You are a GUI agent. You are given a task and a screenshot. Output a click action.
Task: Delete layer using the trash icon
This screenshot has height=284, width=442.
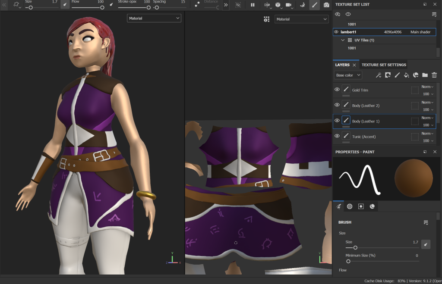(434, 75)
